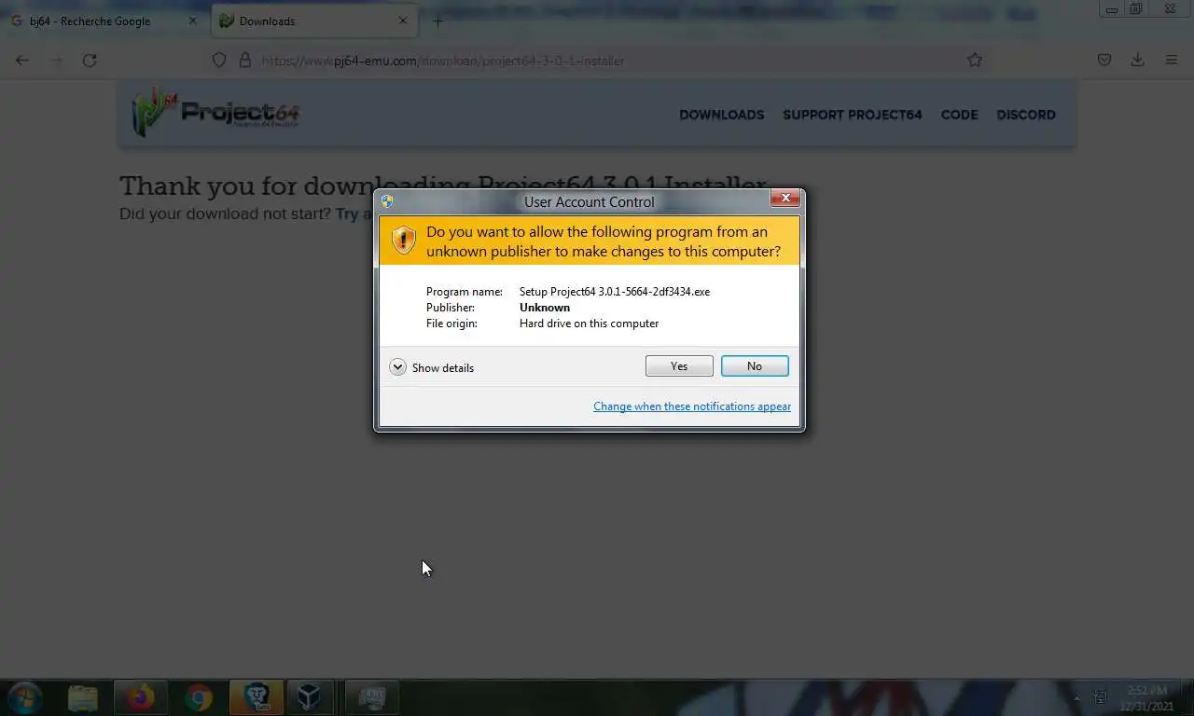The width and height of the screenshot is (1194, 716).
Task: Click 'Hard drive on this computer' text
Action: pyautogui.click(x=589, y=324)
